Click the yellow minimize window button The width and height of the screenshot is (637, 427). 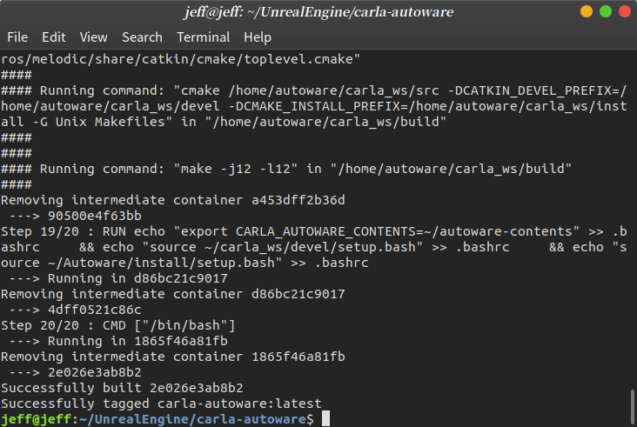pyautogui.click(x=587, y=11)
